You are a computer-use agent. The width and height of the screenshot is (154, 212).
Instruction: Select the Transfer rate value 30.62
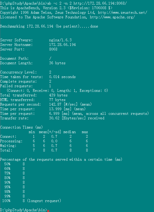[x=54, y=118]
